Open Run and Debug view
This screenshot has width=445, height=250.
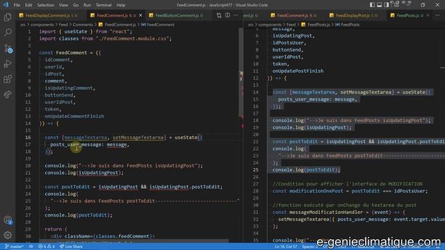tap(8, 64)
